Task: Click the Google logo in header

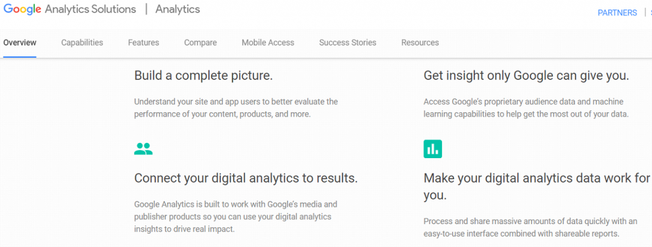Action: point(22,10)
